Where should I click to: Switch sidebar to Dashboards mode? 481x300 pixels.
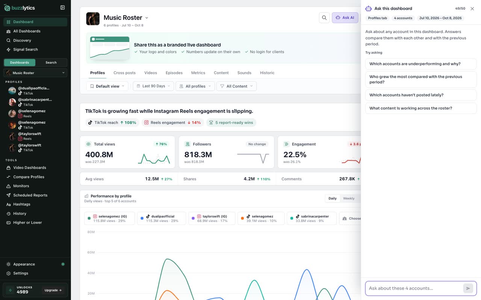[20, 63]
